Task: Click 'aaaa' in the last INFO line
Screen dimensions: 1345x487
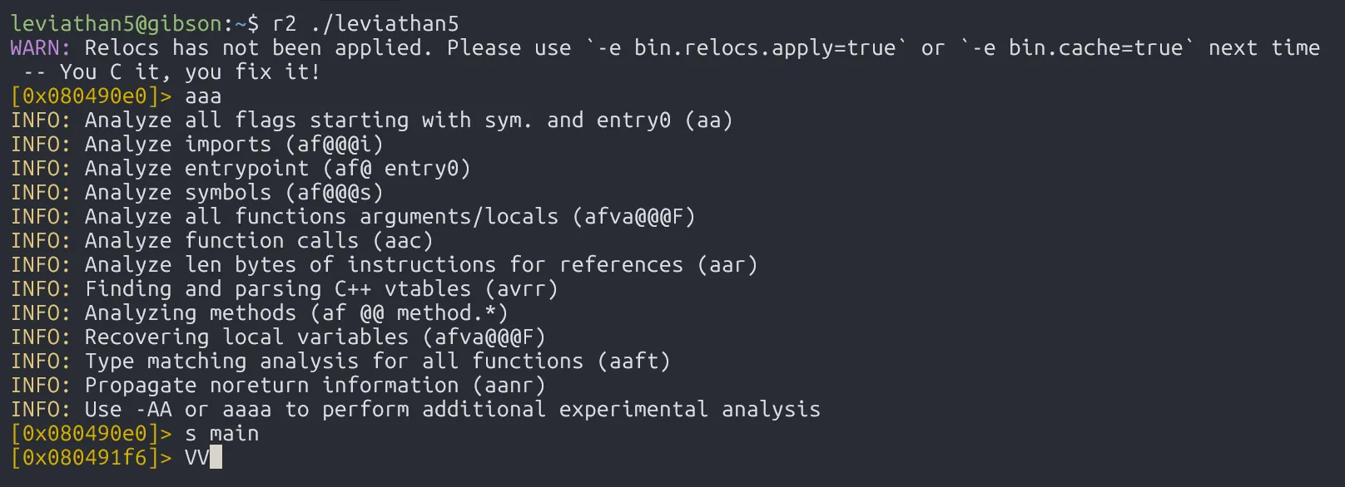Action: pos(246,409)
